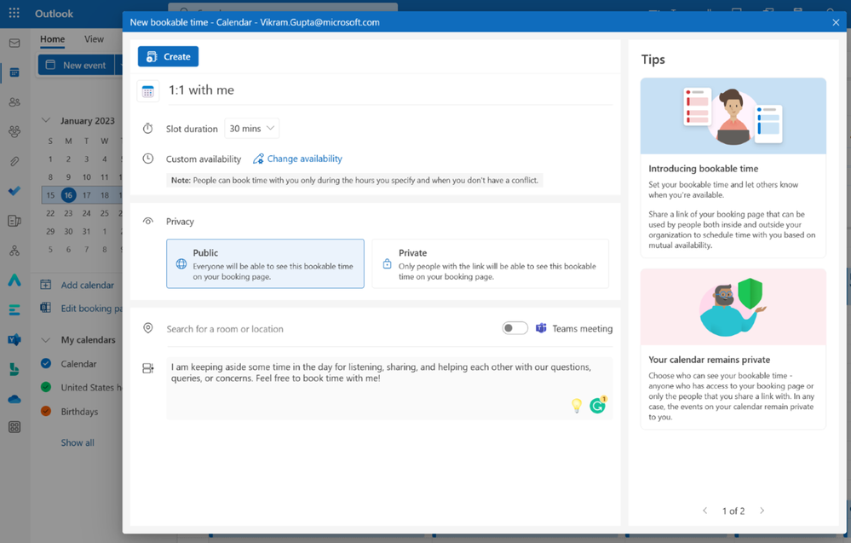The height and width of the screenshot is (543, 851).
Task: Toggle the Calendar checkbox in My calendars
Action: click(x=46, y=363)
